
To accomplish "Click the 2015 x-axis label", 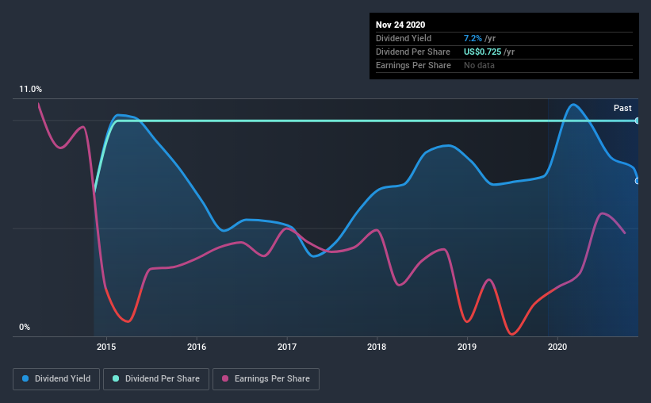I will pyautogui.click(x=106, y=347).
